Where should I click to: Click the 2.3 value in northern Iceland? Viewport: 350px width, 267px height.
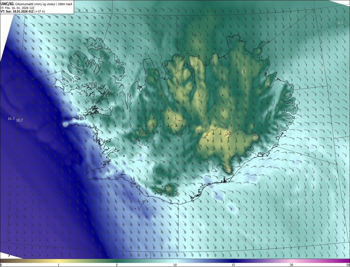[x=192, y=63]
